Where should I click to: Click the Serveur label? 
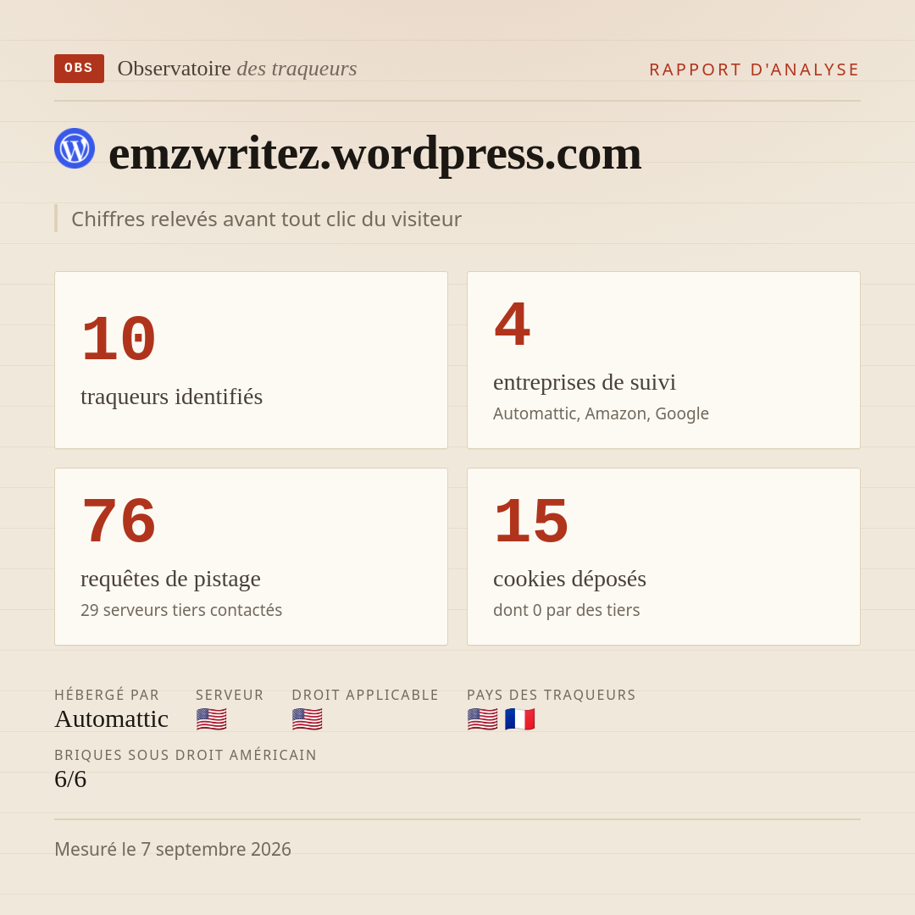coord(230,695)
